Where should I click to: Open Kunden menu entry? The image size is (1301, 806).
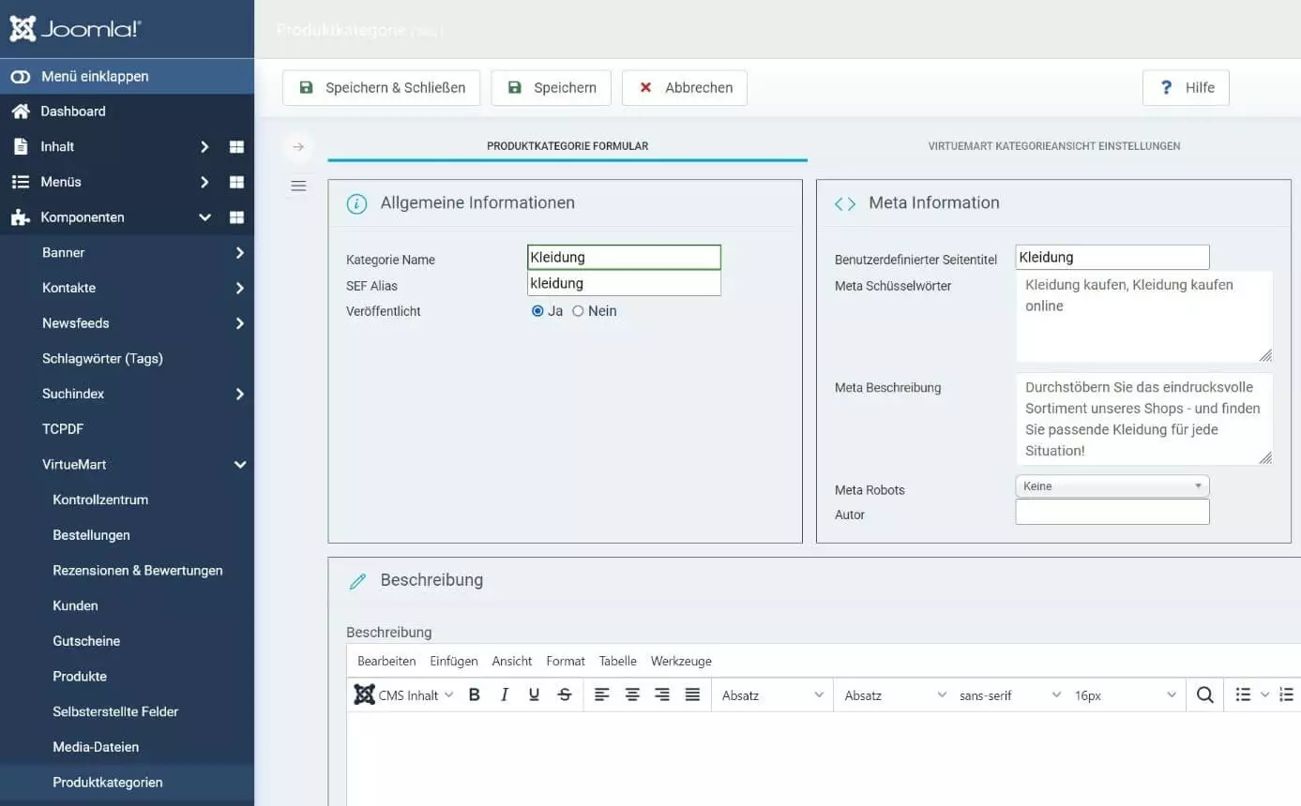pyautogui.click(x=75, y=606)
